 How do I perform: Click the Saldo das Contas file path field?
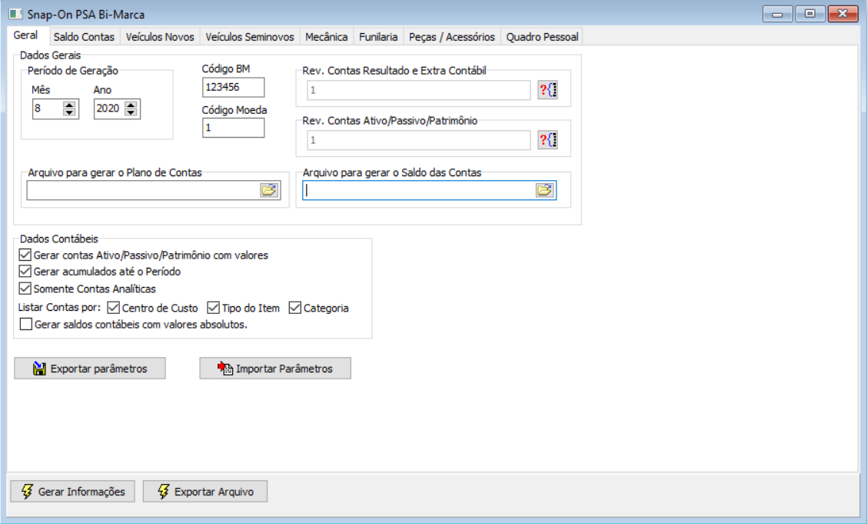(419, 190)
